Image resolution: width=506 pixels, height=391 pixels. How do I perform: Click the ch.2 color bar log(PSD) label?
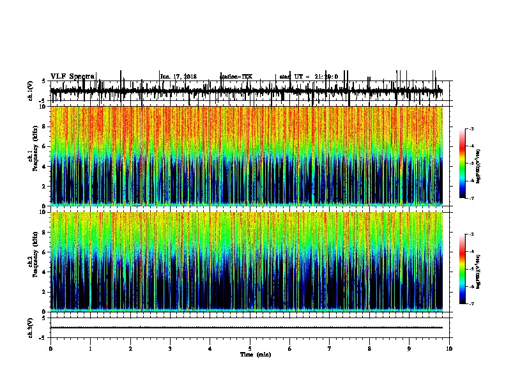tap(479, 272)
